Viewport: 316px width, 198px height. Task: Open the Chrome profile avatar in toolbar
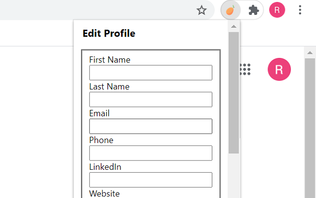coord(277,10)
